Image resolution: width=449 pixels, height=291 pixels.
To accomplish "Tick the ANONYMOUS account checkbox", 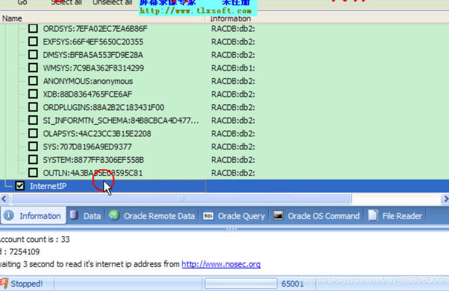I will [33, 81].
